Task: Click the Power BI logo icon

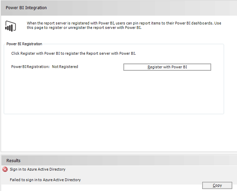Action: click(11, 26)
